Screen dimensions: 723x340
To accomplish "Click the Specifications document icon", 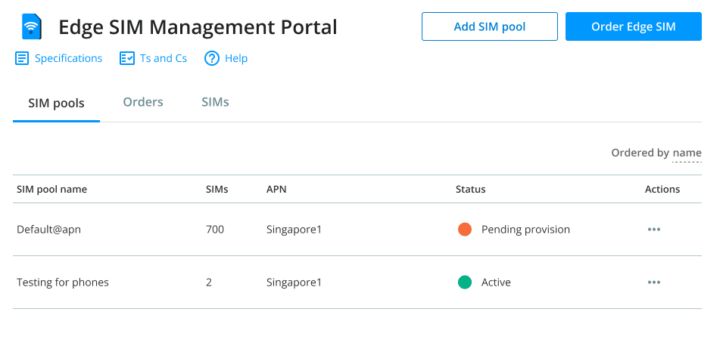I will (x=22, y=58).
